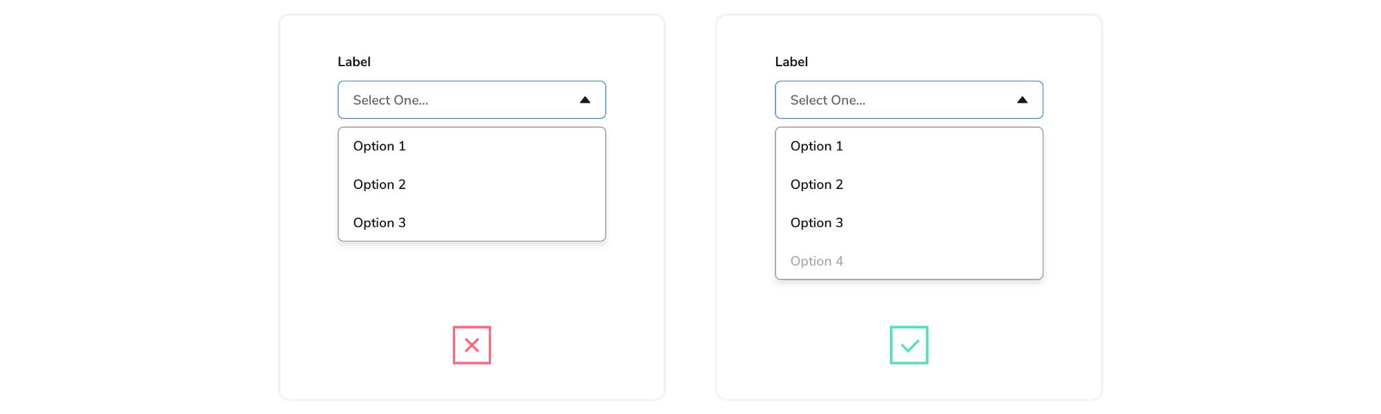Pick Option 3 in the right dropdown list

(x=816, y=223)
